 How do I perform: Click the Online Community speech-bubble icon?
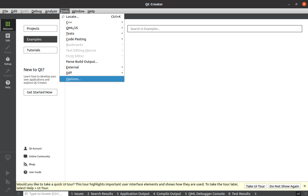pyautogui.click(x=25, y=156)
